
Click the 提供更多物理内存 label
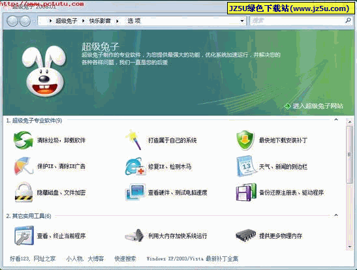[281, 235]
